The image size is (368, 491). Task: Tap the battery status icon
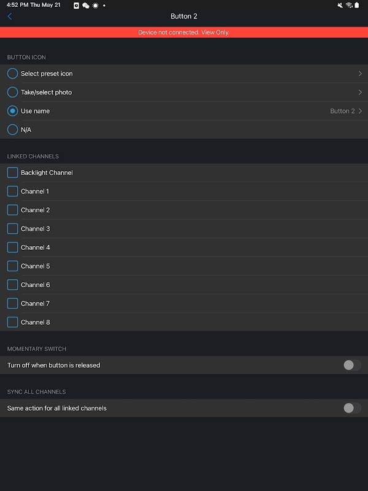click(x=357, y=5)
